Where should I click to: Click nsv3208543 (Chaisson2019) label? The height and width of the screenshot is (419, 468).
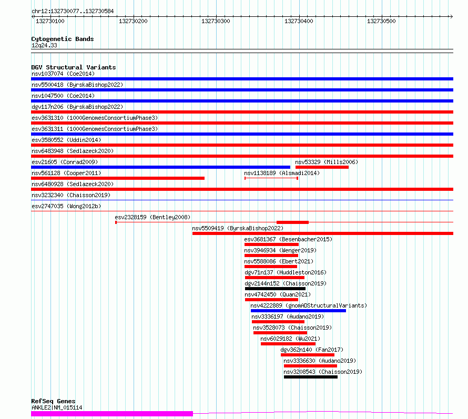coord(323,372)
